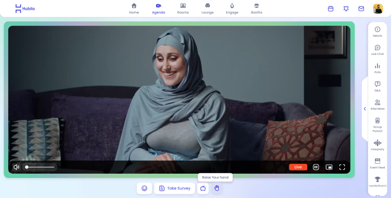Toggle closed captions on the video
Screen dimensions: 391x198
(316, 167)
